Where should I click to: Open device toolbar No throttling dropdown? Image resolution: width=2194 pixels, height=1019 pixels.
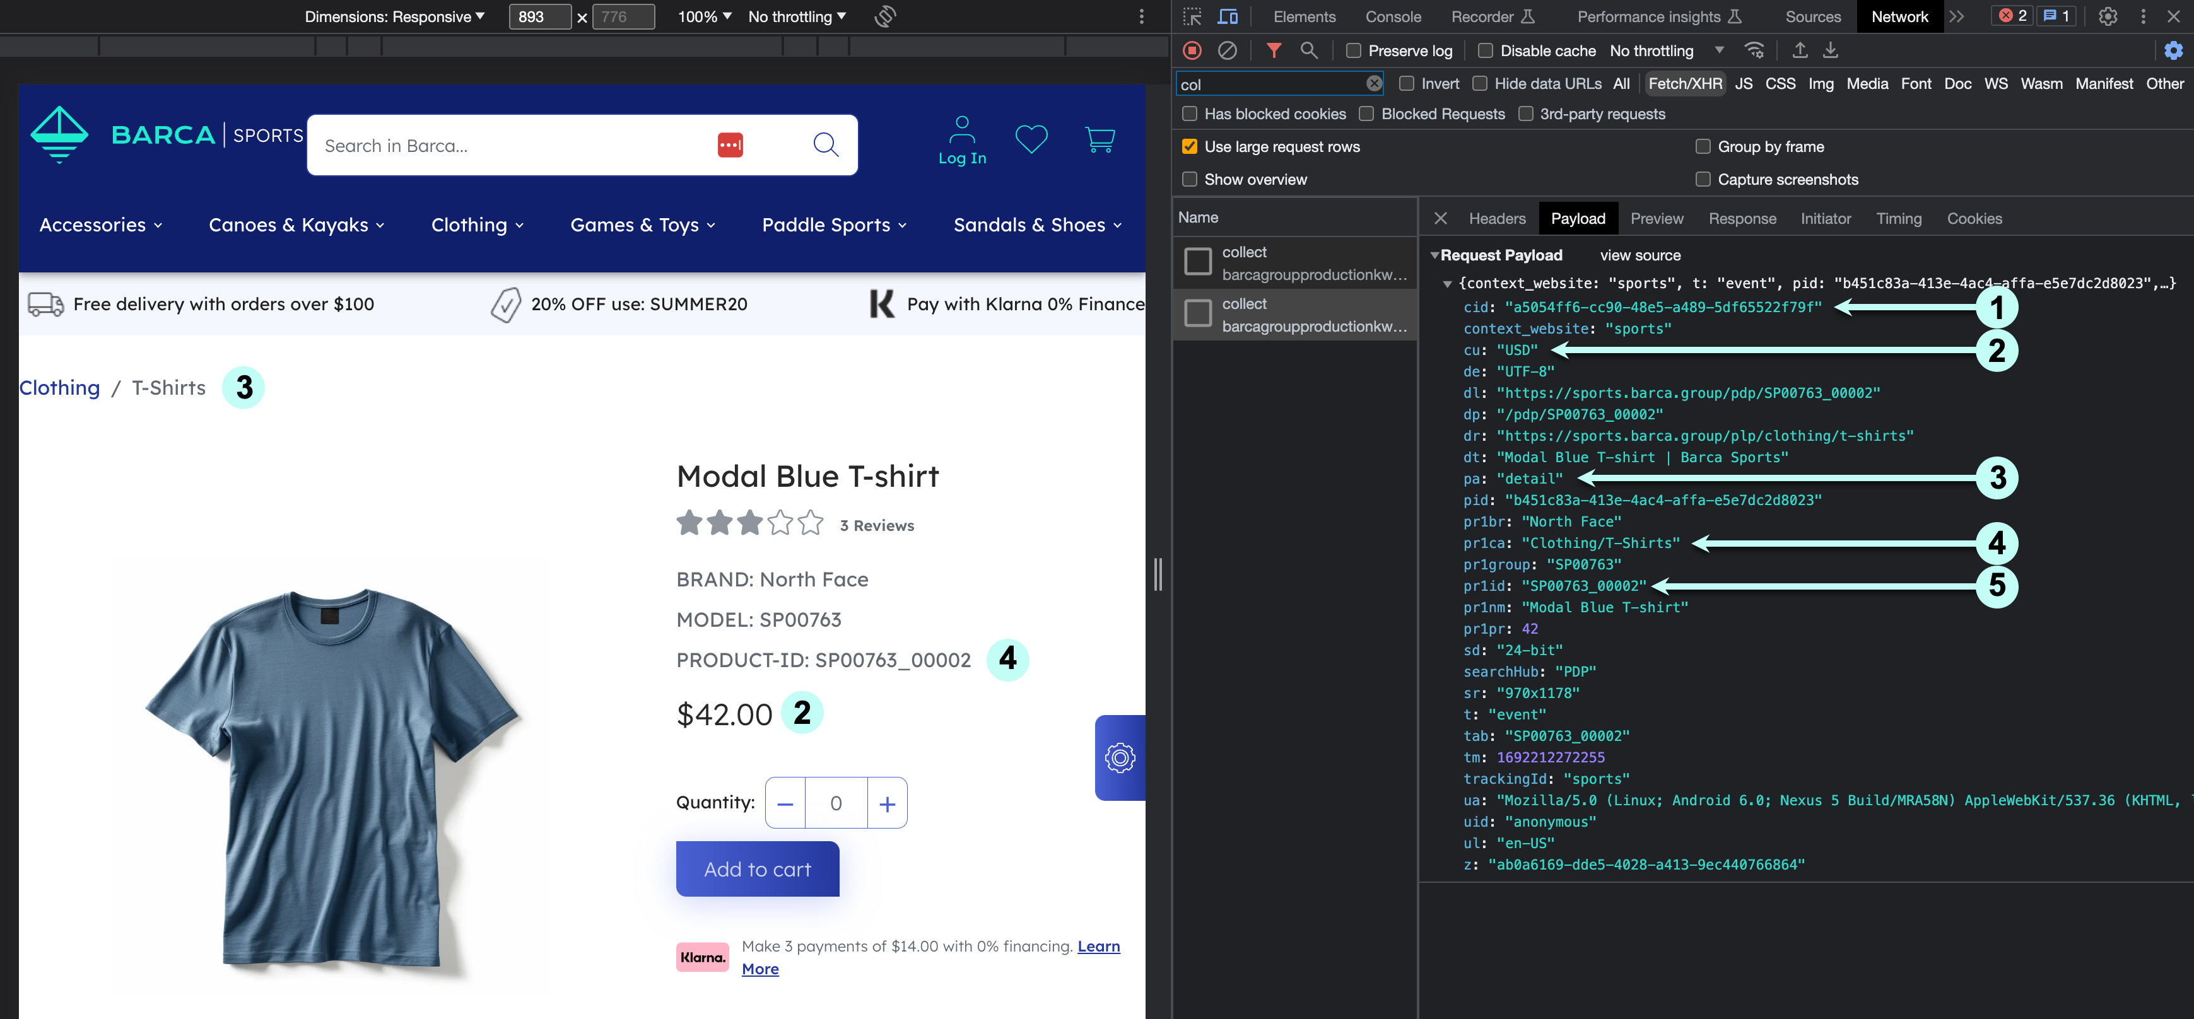pyautogui.click(x=797, y=16)
